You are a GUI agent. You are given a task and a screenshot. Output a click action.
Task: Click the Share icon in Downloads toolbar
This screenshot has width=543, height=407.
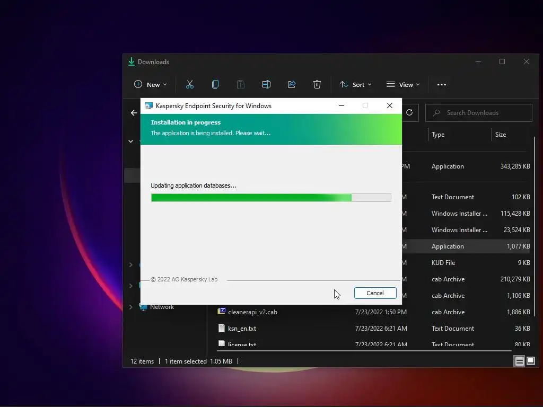coord(292,84)
